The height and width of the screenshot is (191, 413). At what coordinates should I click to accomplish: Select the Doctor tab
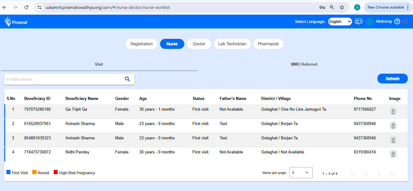[x=199, y=44]
